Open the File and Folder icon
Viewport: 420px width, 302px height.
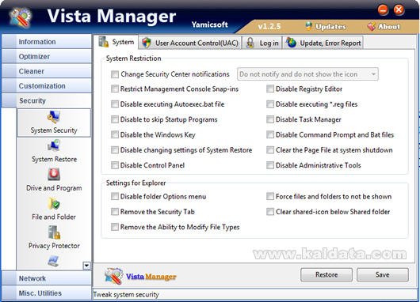tap(54, 203)
